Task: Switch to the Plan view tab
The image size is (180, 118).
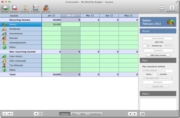Action: [x=74, y=114]
